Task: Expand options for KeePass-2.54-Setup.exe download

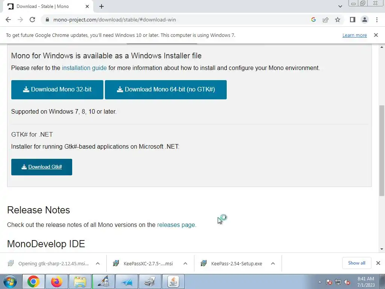Action: click(273, 263)
